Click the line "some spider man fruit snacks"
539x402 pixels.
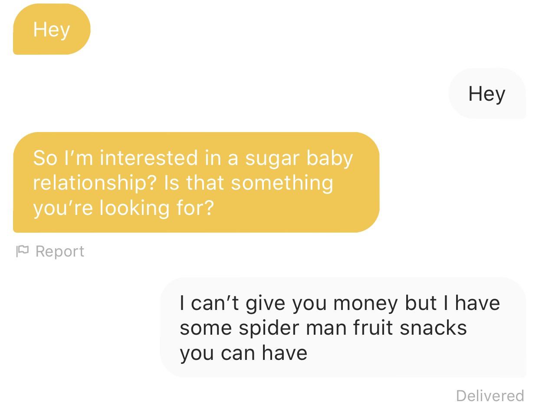(x=323, y=327)
